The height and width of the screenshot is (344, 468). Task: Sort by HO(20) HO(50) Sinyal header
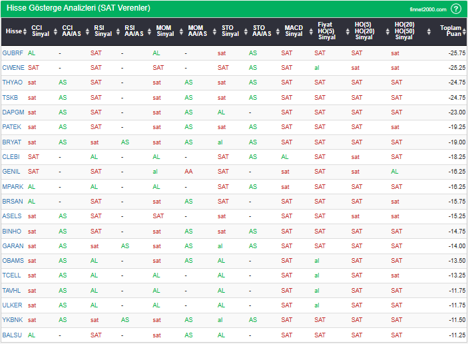(403, 31)
